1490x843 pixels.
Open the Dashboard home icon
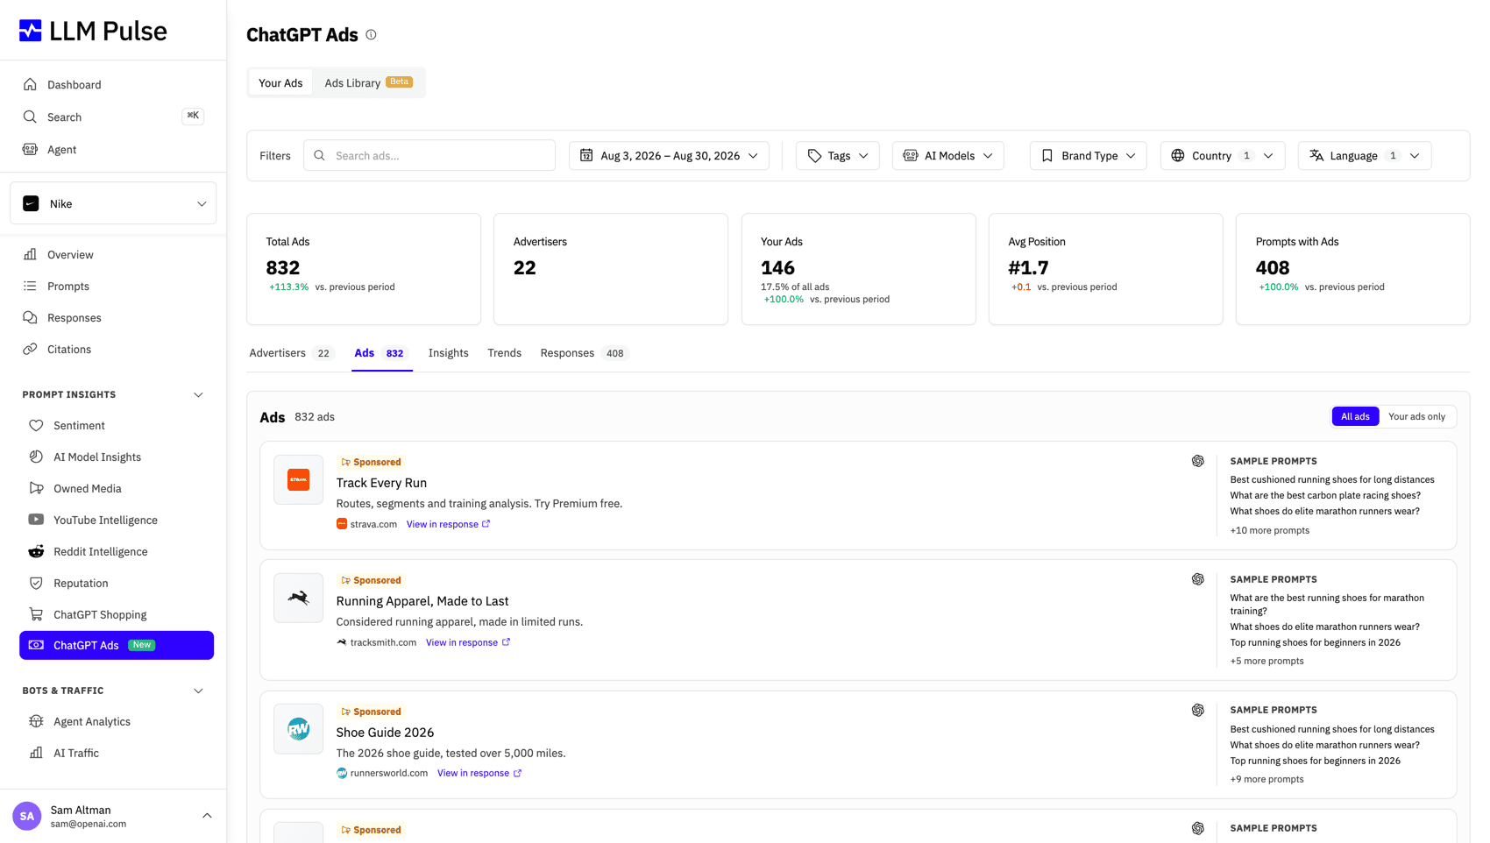[31, 84]
